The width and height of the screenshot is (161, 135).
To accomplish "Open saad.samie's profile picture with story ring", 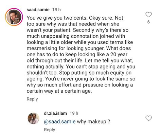I will pyautogui.click(x=14, y=17).
